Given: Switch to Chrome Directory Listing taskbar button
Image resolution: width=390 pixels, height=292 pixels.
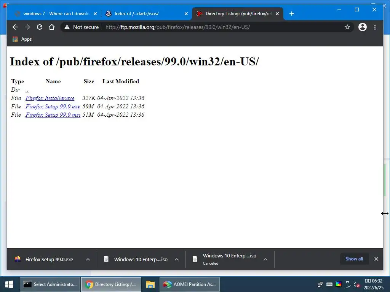Looking at the screenshot, I should pyautogui.click(x=111, y=284).
